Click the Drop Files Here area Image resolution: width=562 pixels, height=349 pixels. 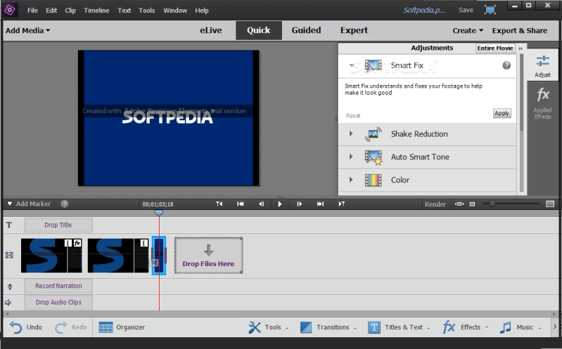pyautogui.click(x=209, y=256)
